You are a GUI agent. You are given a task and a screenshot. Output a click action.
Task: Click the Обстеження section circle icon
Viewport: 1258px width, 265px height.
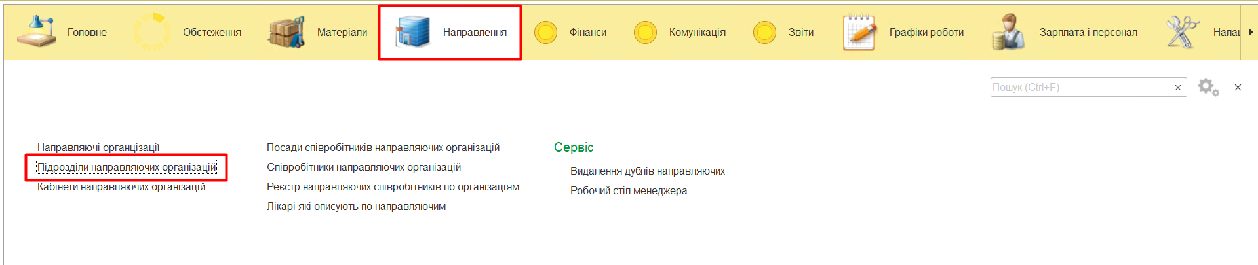[152, 32]
